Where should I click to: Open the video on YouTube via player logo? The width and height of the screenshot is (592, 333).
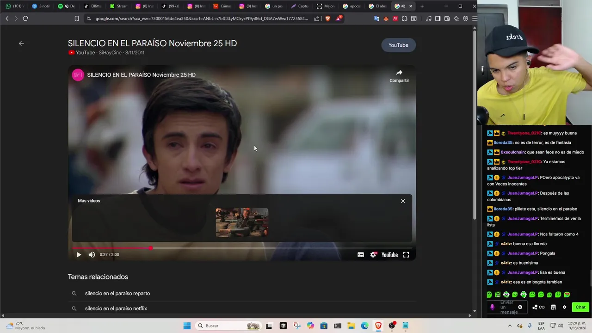389,254
